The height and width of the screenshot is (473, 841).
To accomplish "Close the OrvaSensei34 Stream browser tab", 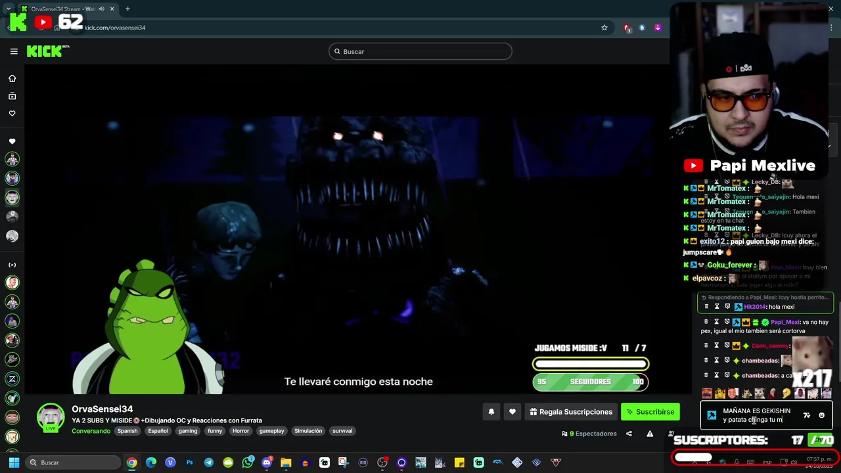I will click(112, 9).
